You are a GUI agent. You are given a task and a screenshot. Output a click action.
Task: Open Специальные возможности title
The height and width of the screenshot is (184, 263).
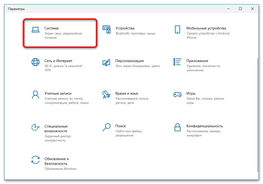56,129
